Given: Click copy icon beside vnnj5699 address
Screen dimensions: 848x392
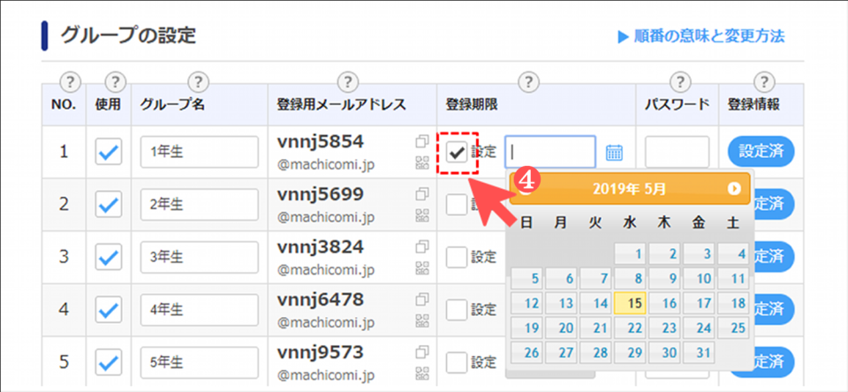Looking at the screenshot, I should click(x=421, y=193).
